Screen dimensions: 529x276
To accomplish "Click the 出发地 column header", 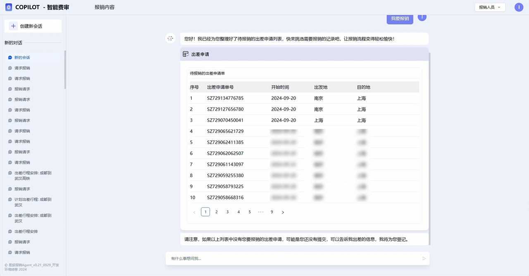I will 321,87.
